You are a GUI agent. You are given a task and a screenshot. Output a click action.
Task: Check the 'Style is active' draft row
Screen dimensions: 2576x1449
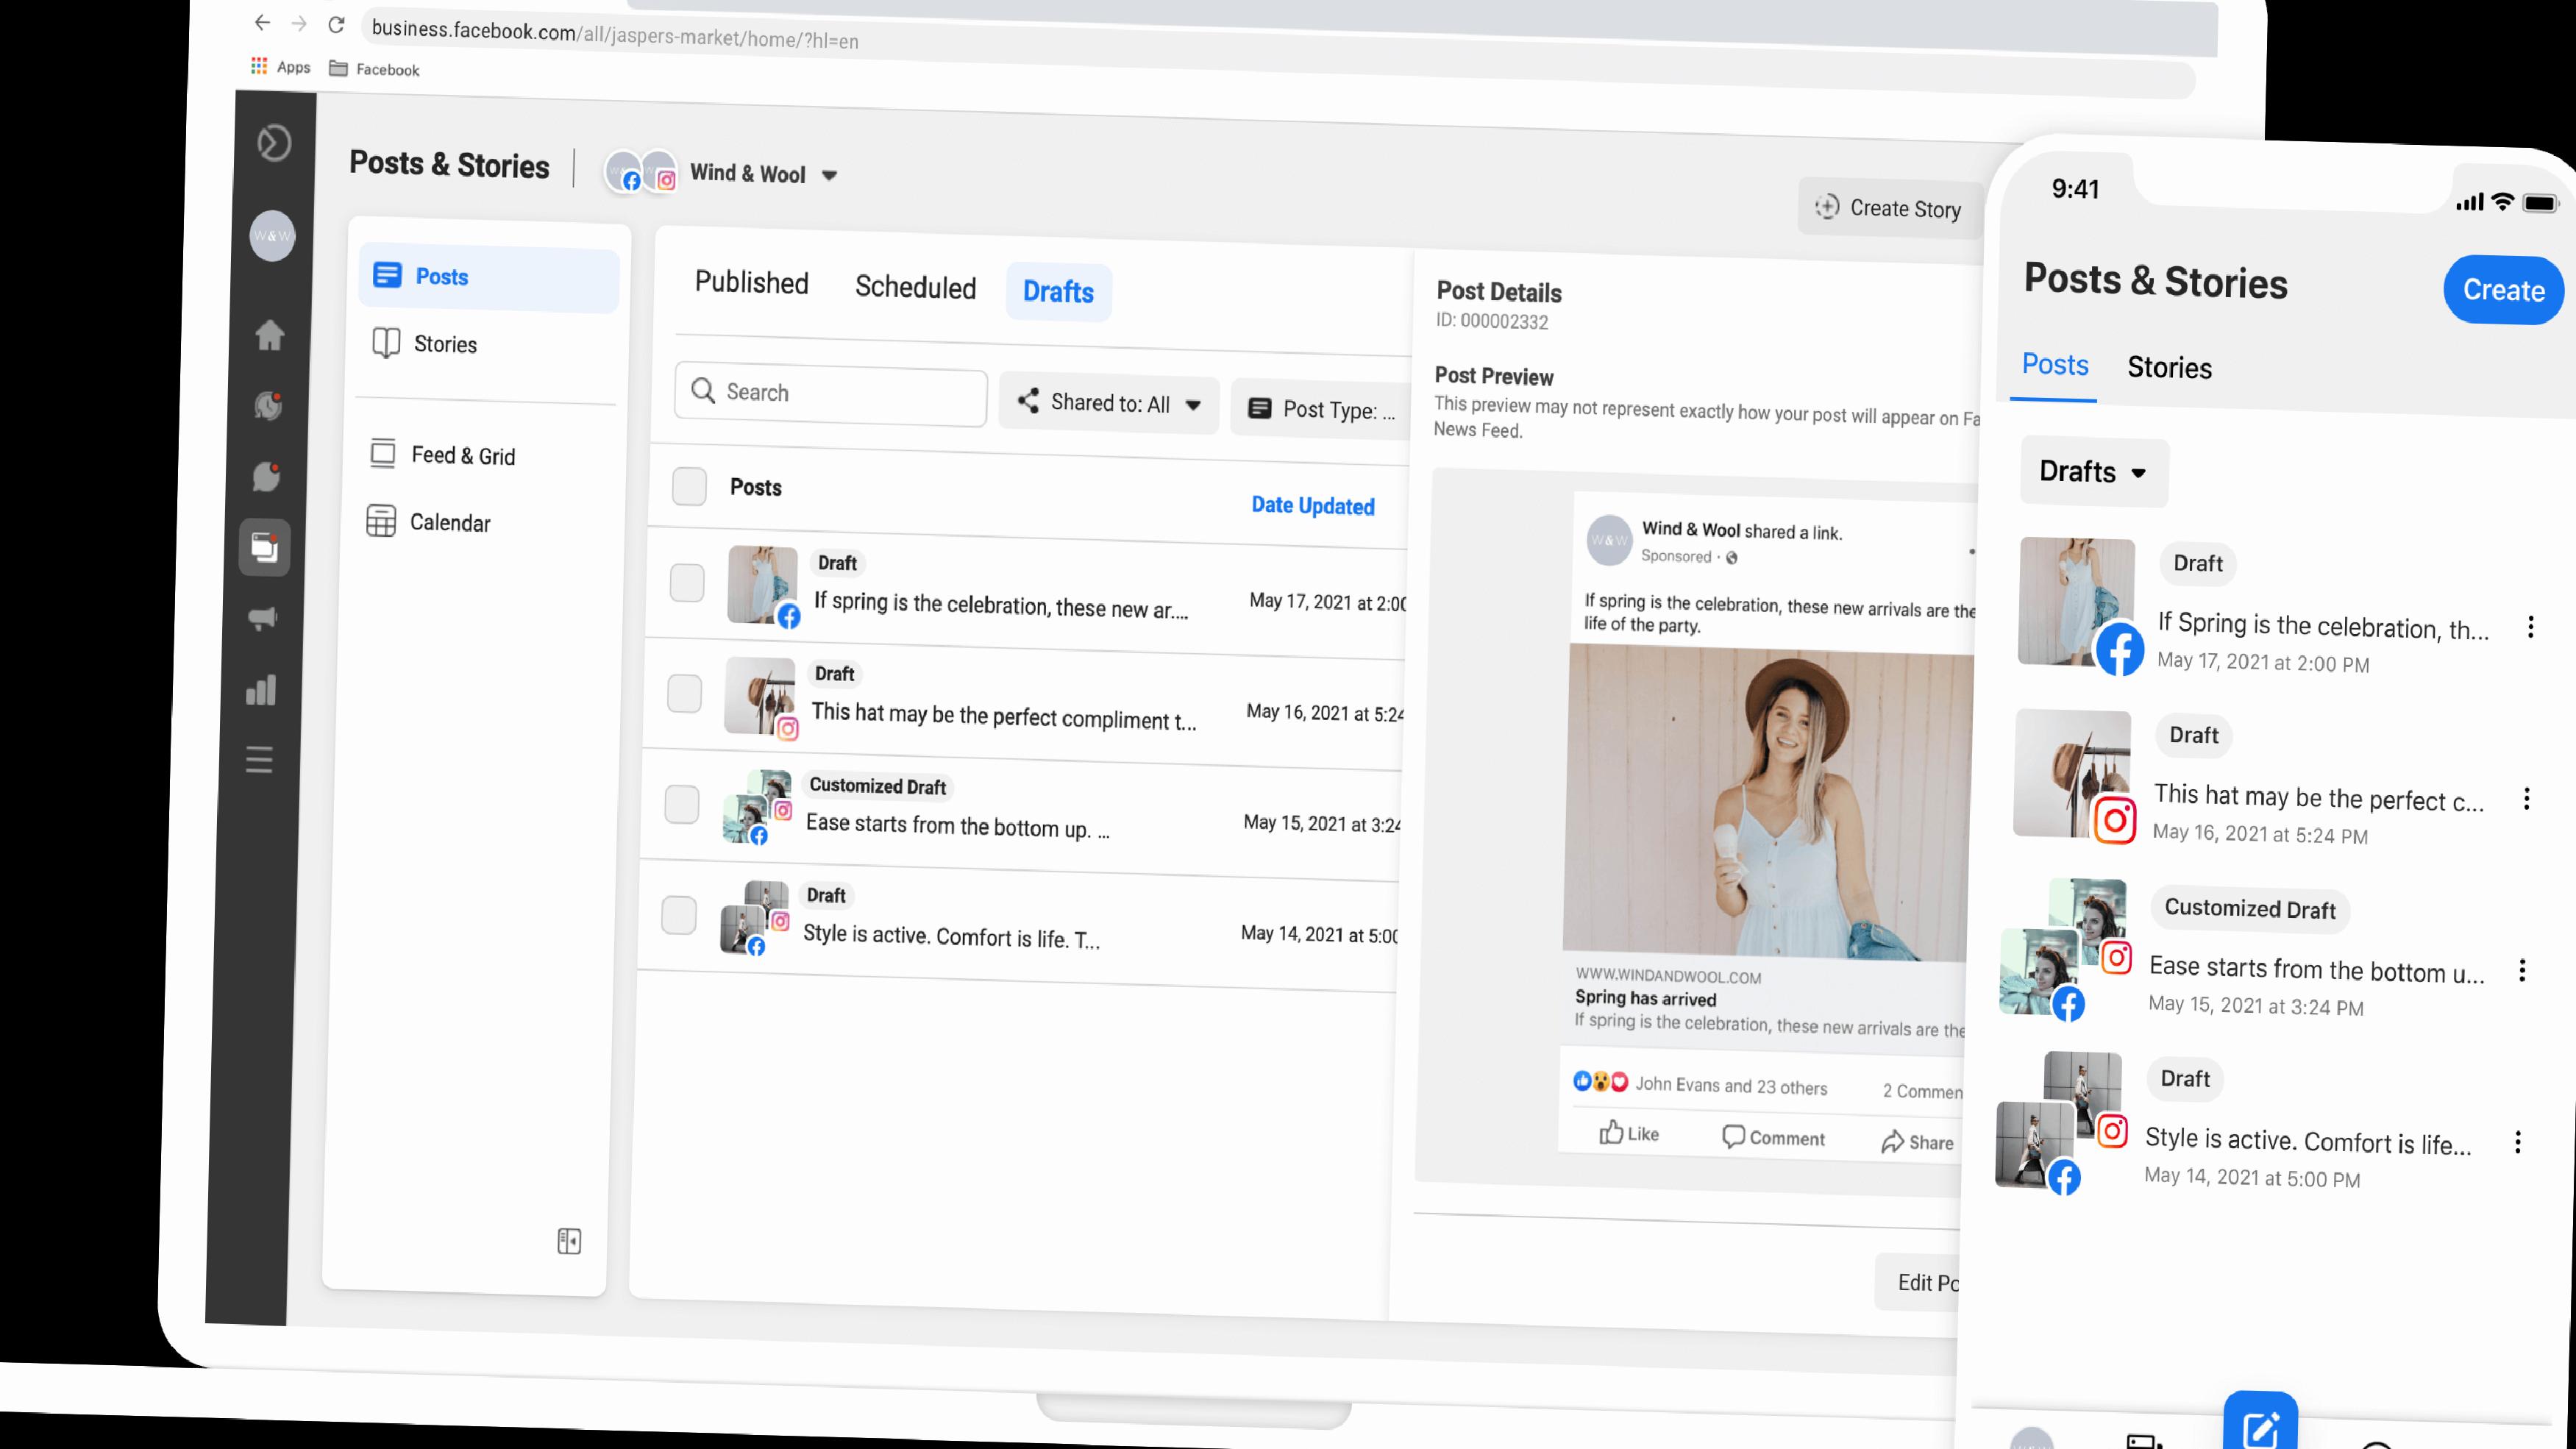click(679, 915)
